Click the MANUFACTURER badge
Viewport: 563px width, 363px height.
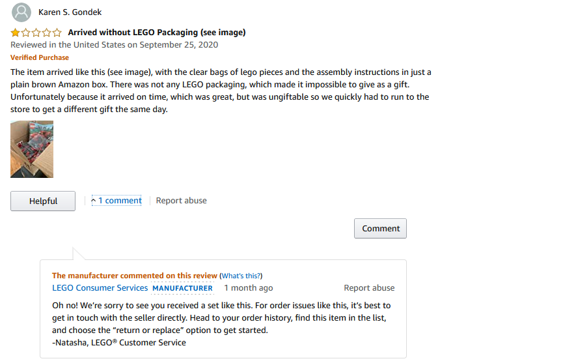182,288
